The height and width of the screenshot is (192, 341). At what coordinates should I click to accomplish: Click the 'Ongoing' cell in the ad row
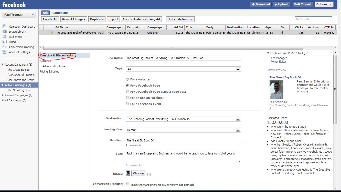(x=152, y=33)
